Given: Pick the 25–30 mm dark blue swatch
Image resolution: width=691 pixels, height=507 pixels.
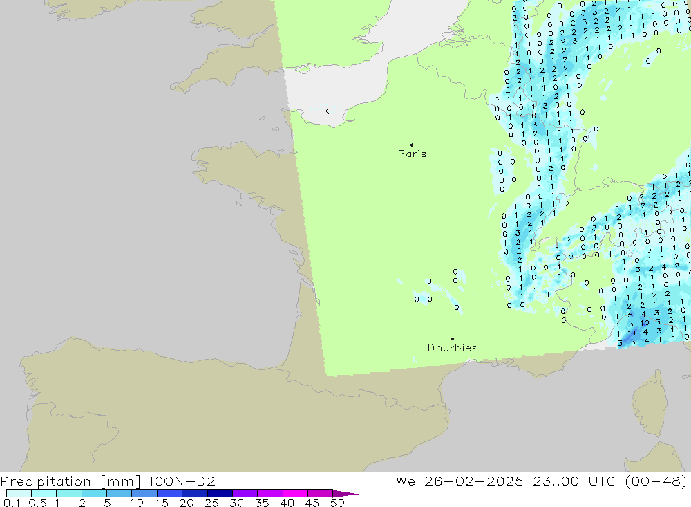Looking at the screenshot, I should coord(220,493).
